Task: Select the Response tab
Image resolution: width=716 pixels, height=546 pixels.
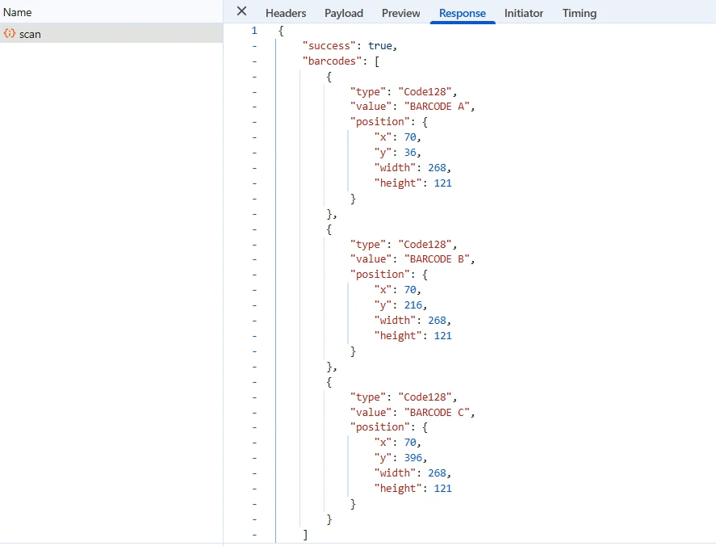Action: pyautogui.click(x=463, y=13)
